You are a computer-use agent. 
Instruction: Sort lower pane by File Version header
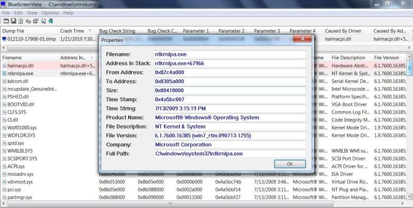click(x=390, y=58)
